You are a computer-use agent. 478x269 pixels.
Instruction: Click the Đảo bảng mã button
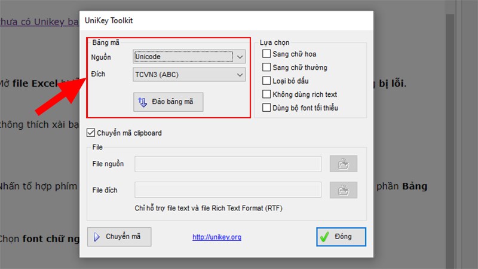click(168, 102)
